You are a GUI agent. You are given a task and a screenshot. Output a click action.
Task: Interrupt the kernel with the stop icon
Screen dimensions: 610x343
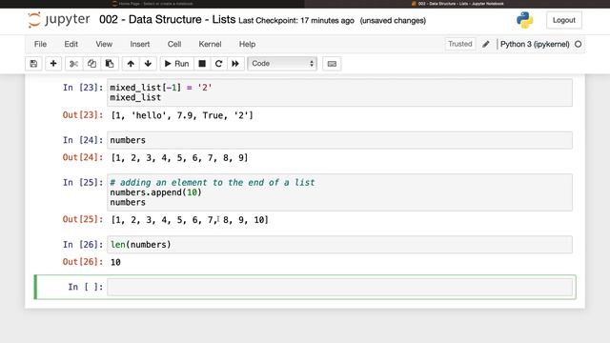pos(202,64)
